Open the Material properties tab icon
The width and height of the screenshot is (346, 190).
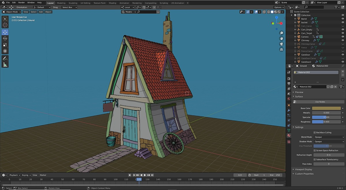289,135
